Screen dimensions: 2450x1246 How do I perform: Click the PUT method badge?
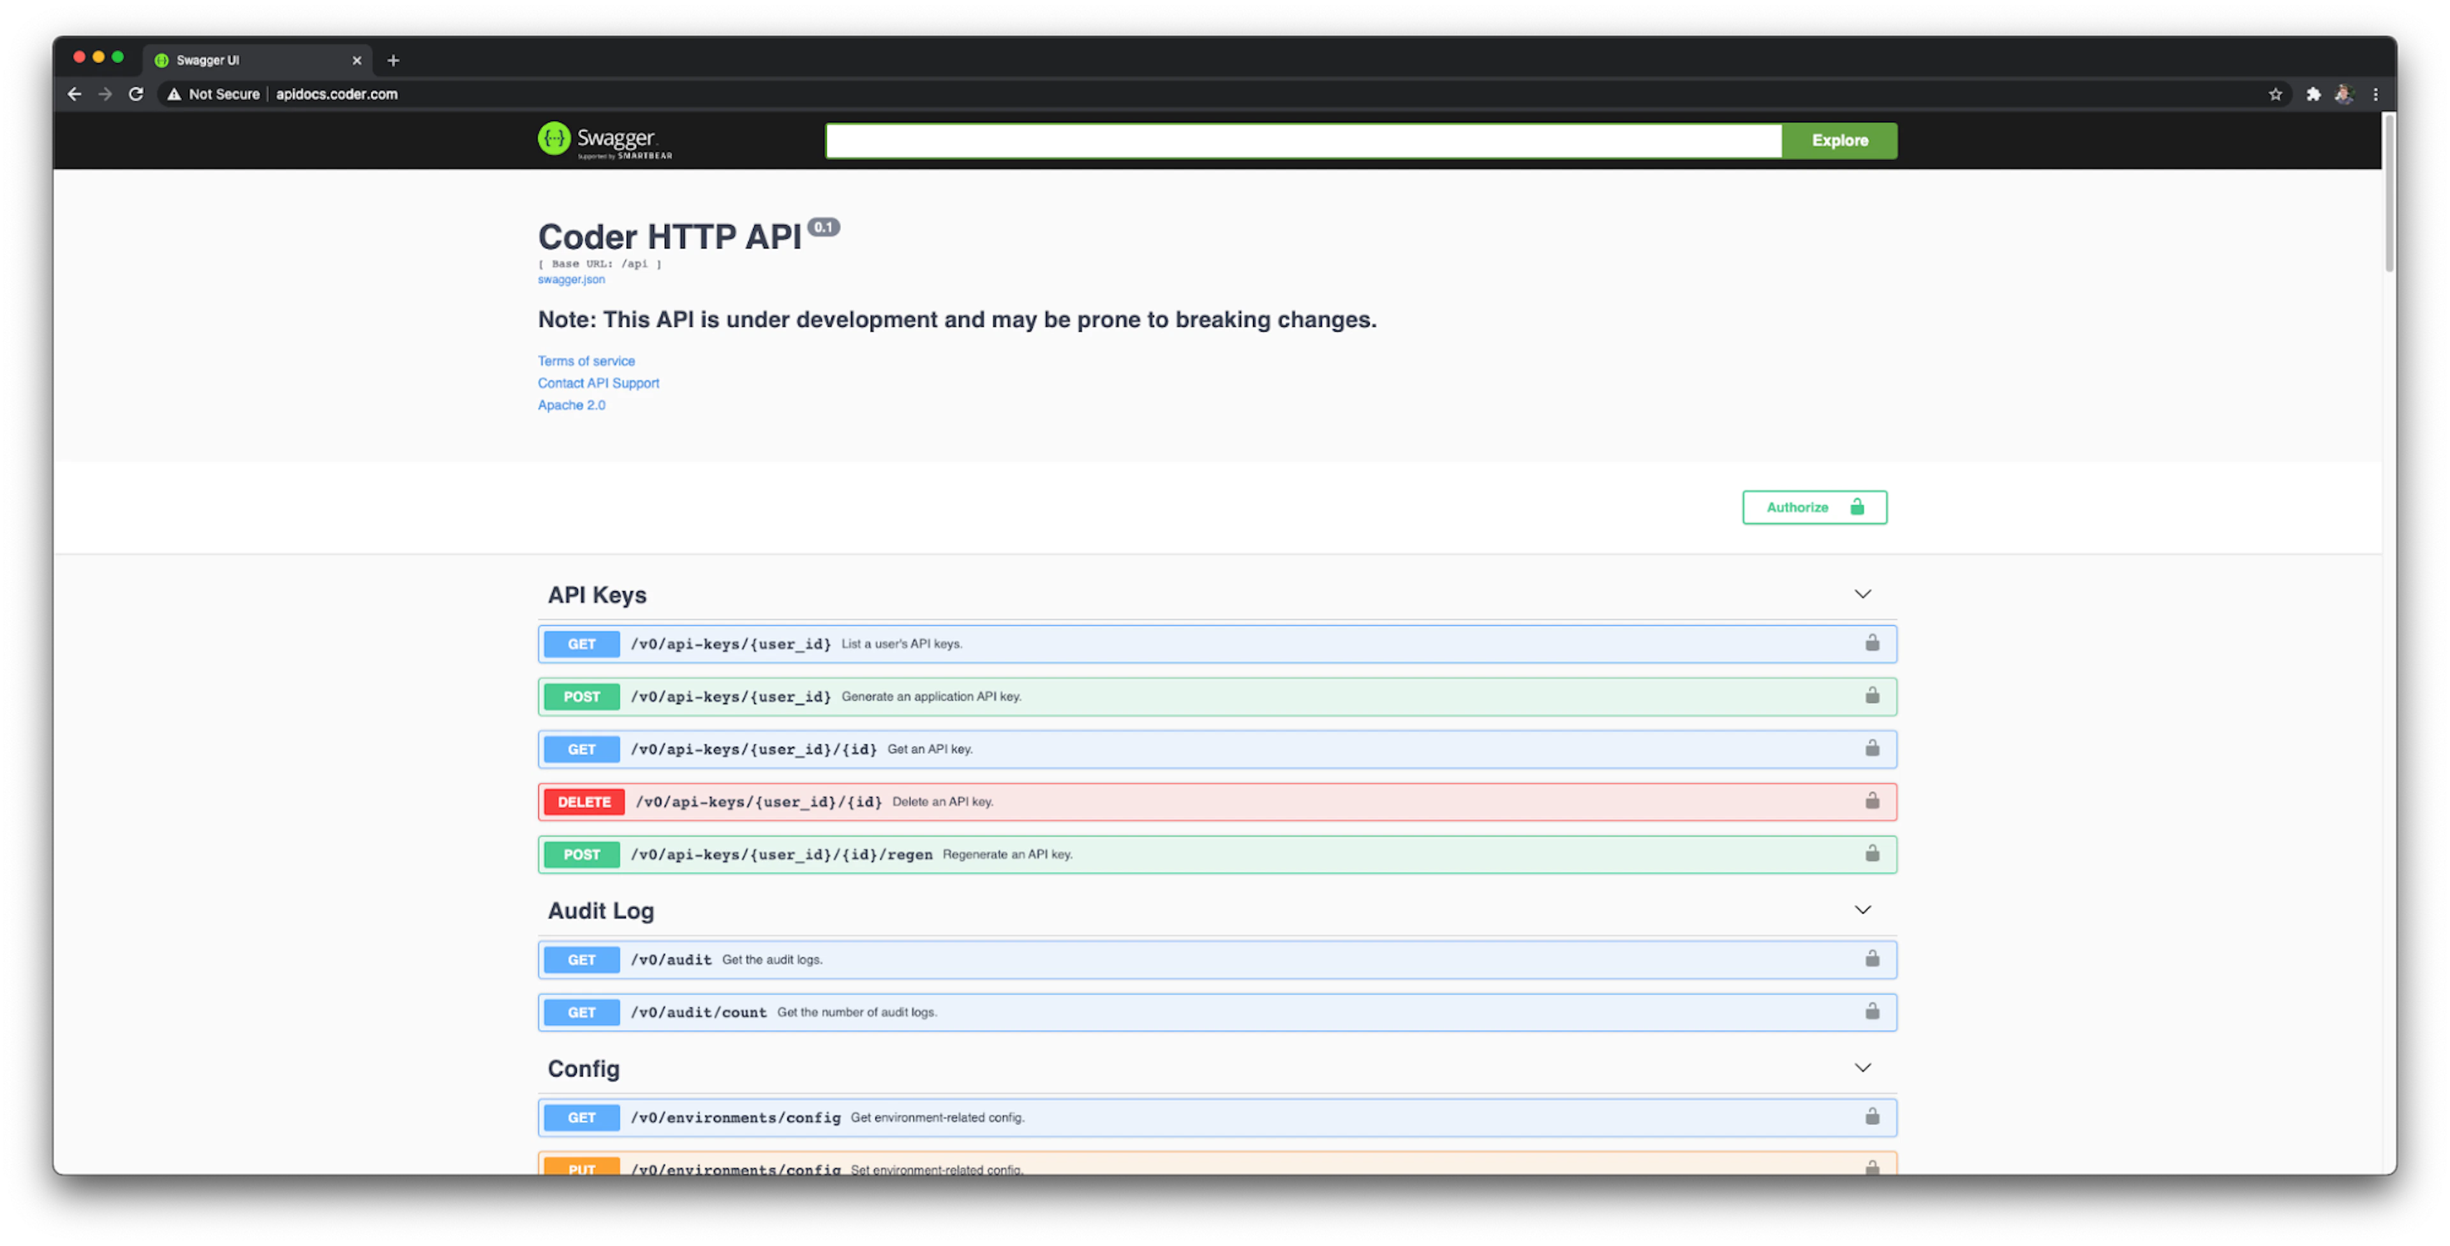(581, 1167)
